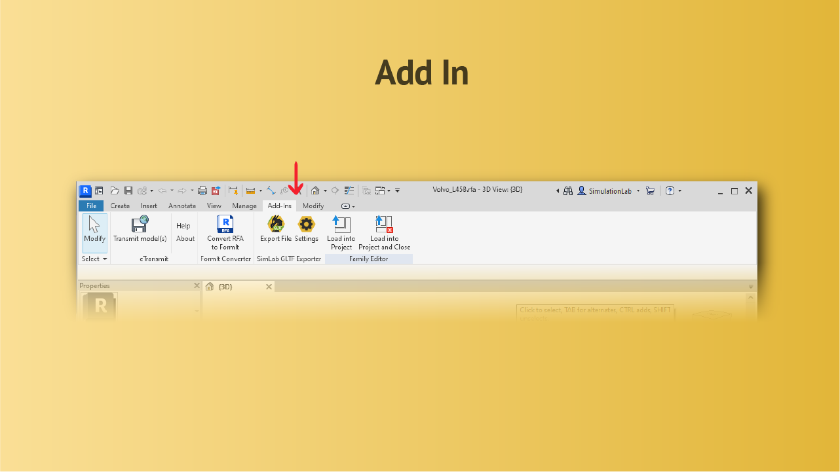Open the Revit home page icon

coord(99,191)
